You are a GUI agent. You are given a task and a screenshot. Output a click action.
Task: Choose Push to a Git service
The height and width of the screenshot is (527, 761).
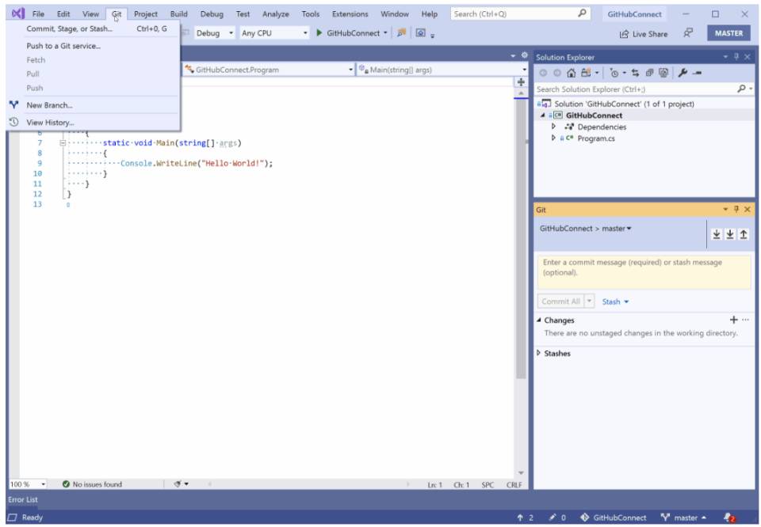[94, 46]
